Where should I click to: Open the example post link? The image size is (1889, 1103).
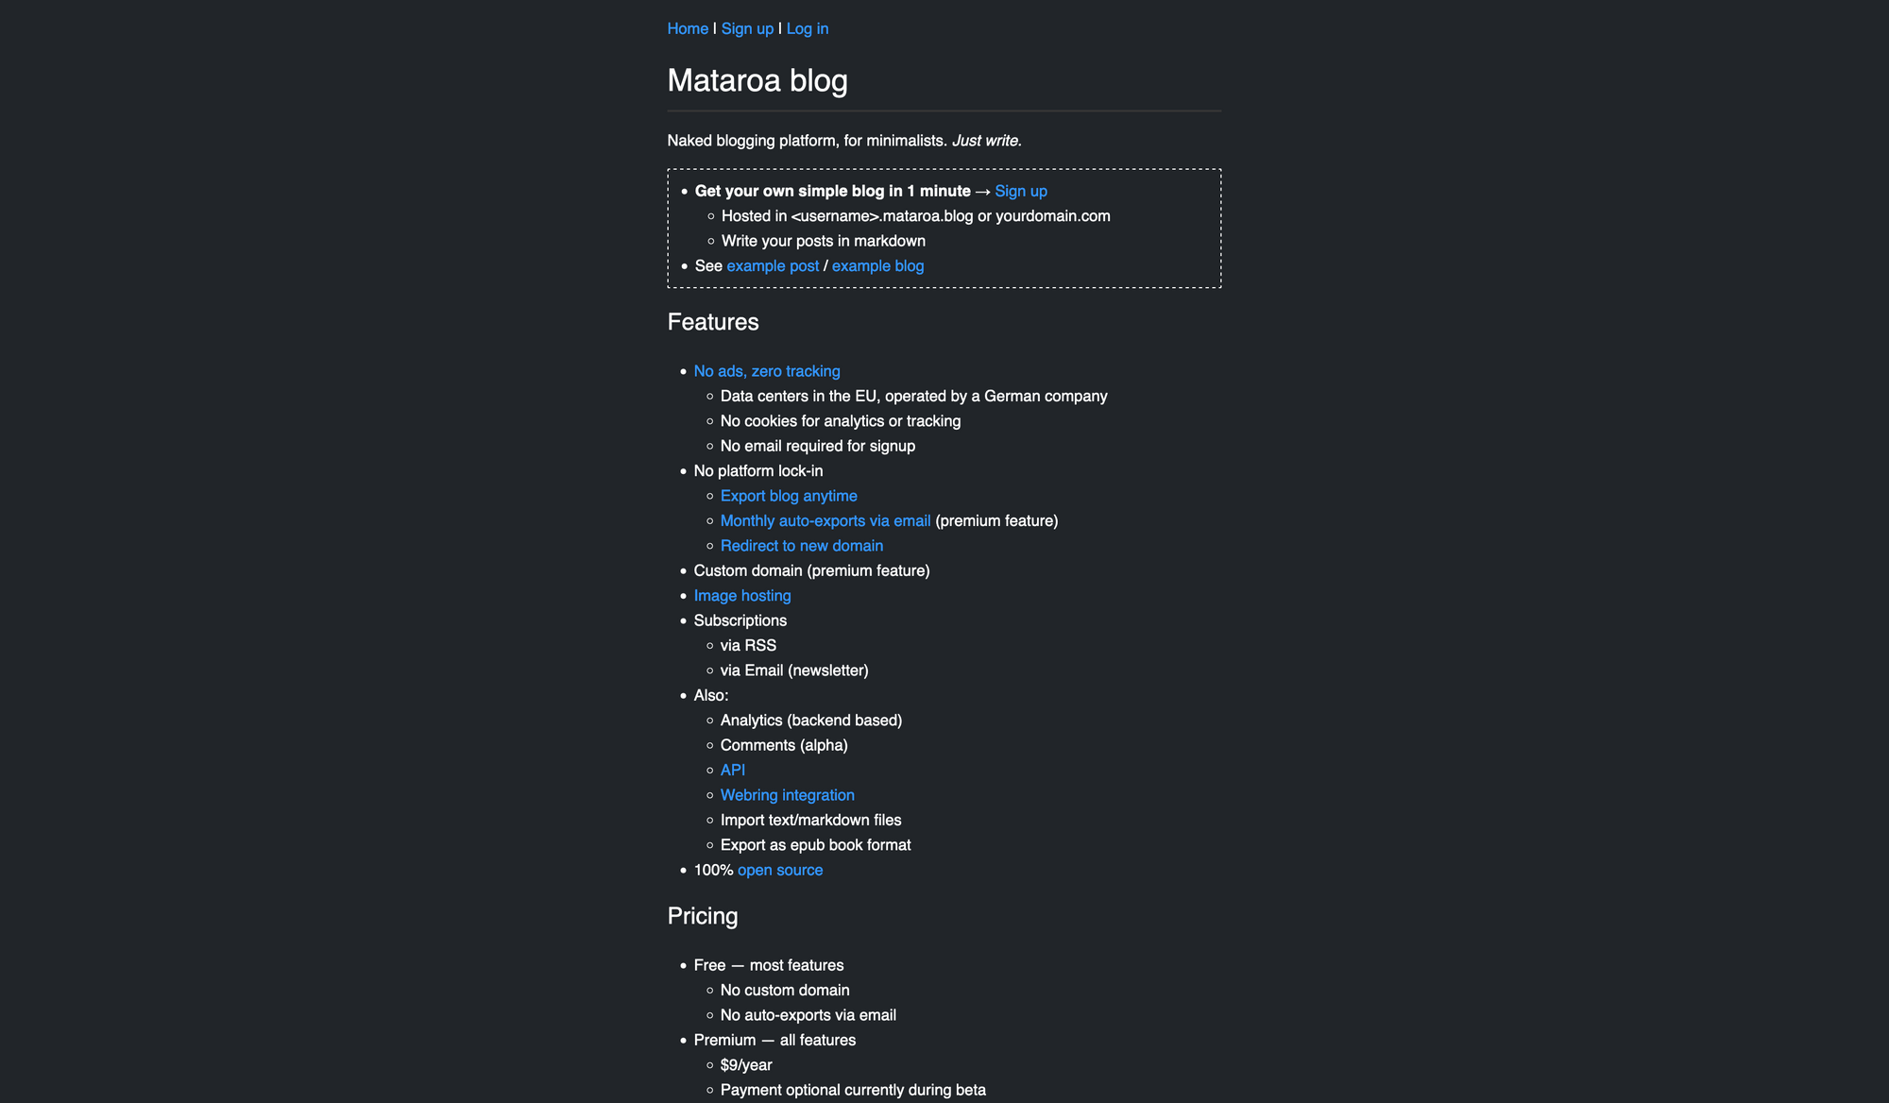click(773, 266)
